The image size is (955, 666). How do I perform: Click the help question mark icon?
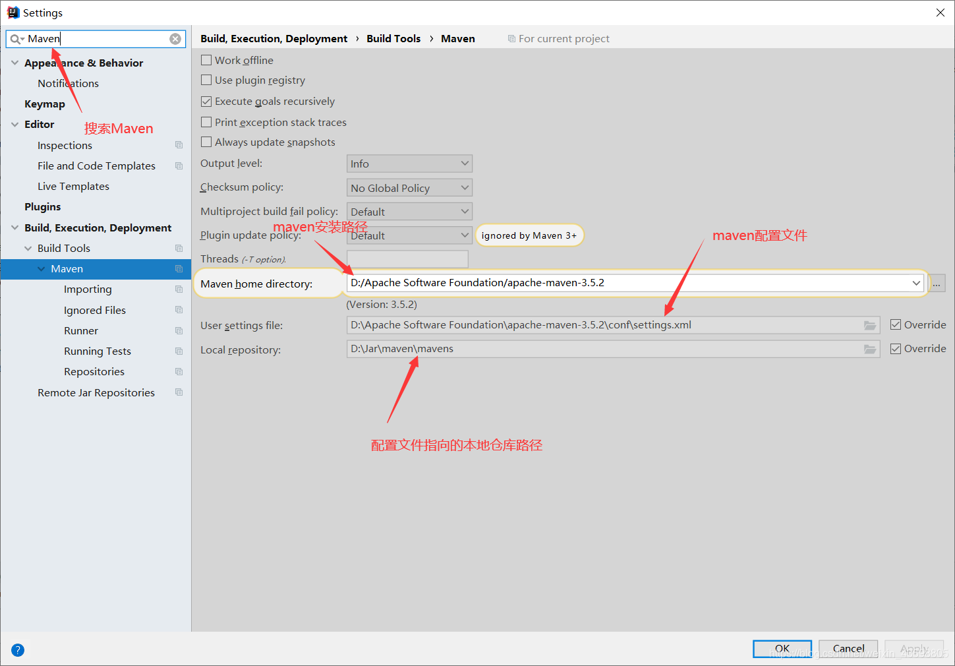[18, 650]
